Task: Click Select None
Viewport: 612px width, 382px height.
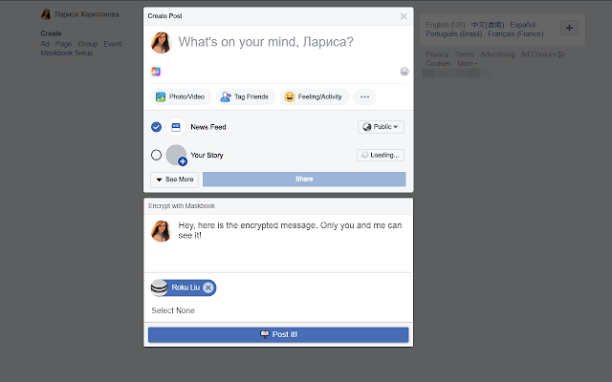Action: pos(173,310)
